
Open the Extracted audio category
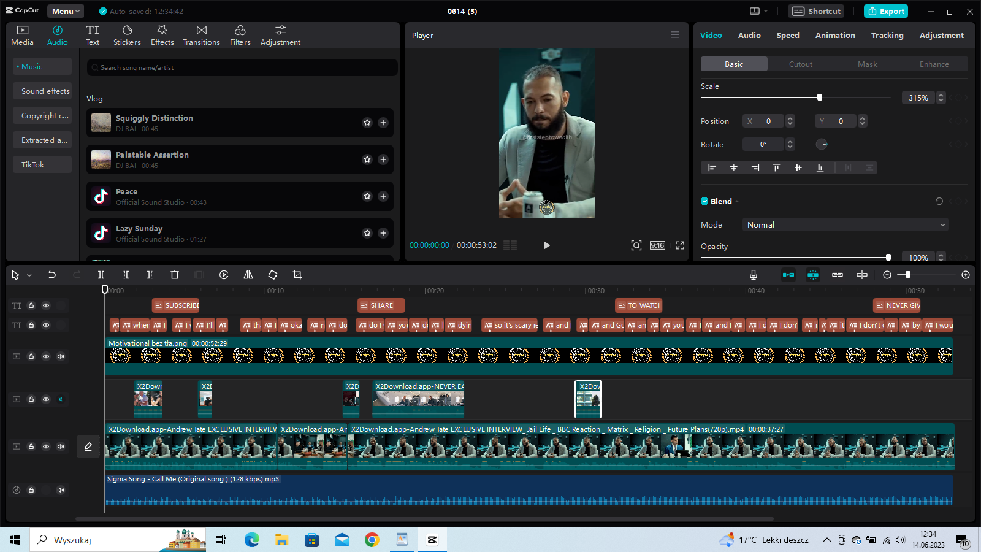42,140
